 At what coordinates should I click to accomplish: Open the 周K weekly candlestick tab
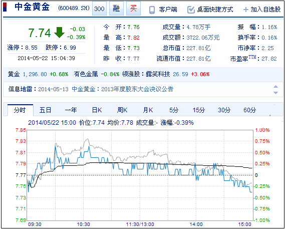(x=122, y=110)
